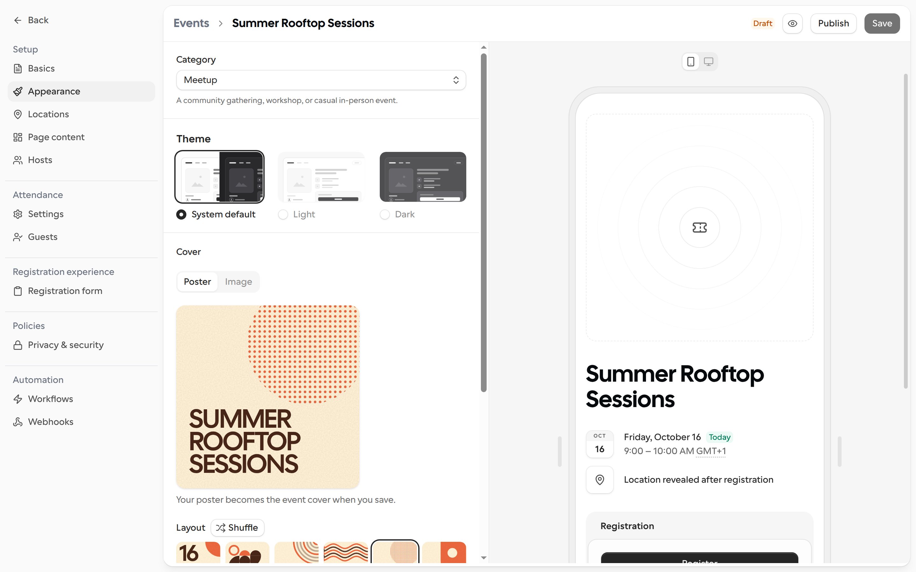Viewport: 916px width, 572px height.
Task: Click the Settings gear icon
Action: pos(17,214)
